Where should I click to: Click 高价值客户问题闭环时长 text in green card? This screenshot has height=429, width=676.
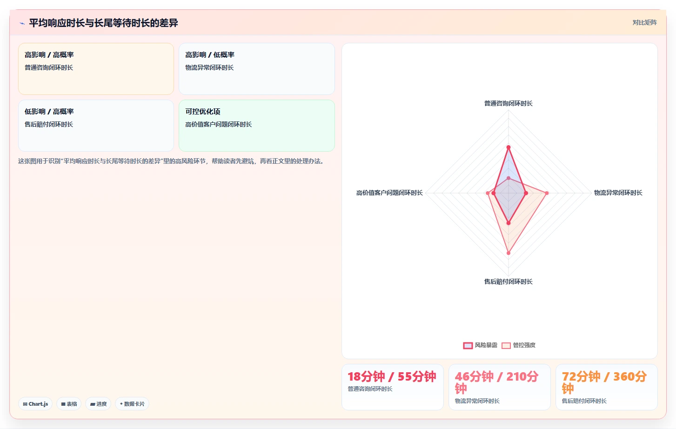pyautogui.click(x=218, y=124)
